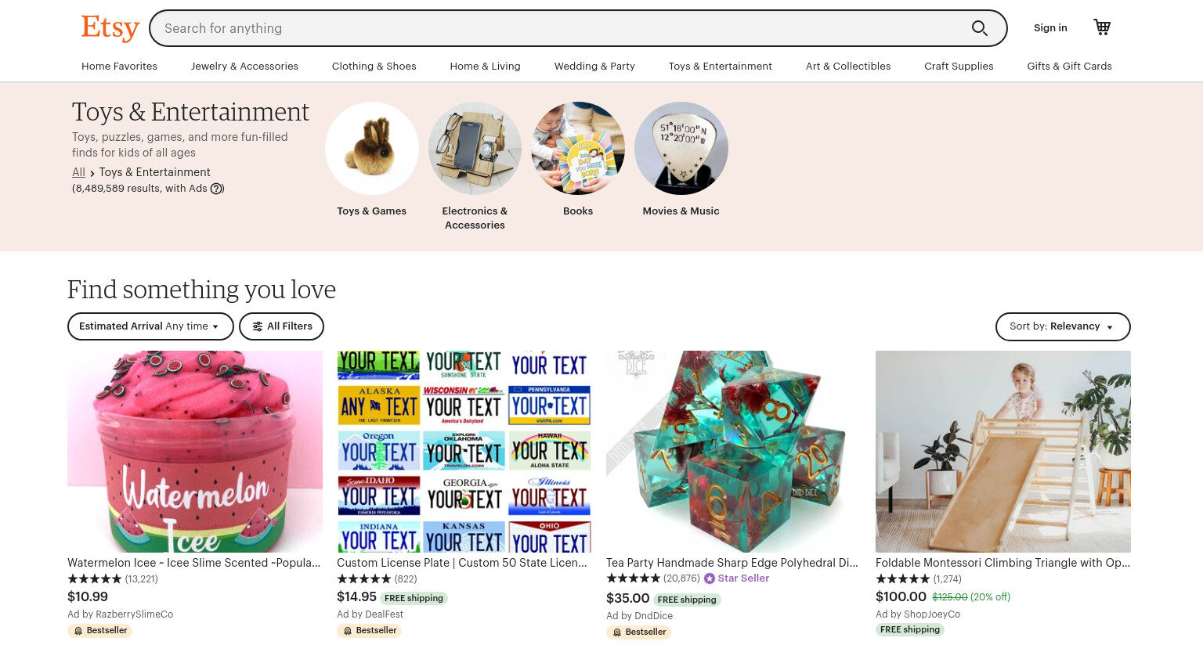Open the All Filters panel
This screenshot has width=1203, height=645.
(281, 326)
